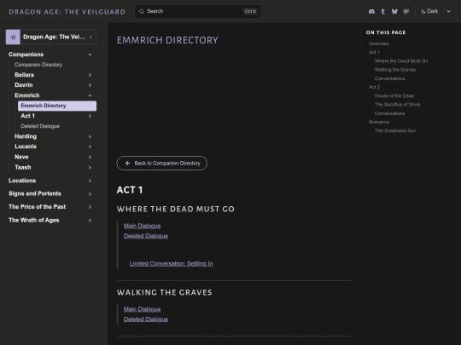
Task: Click the Ctrl K shortcut badge
Action: [250, 11]
